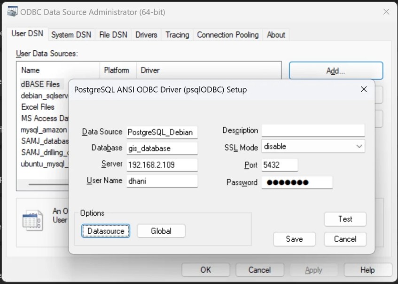Select the SAMJ_databas data source row
The image size is (398, 284).
click(x=45, y=141)
